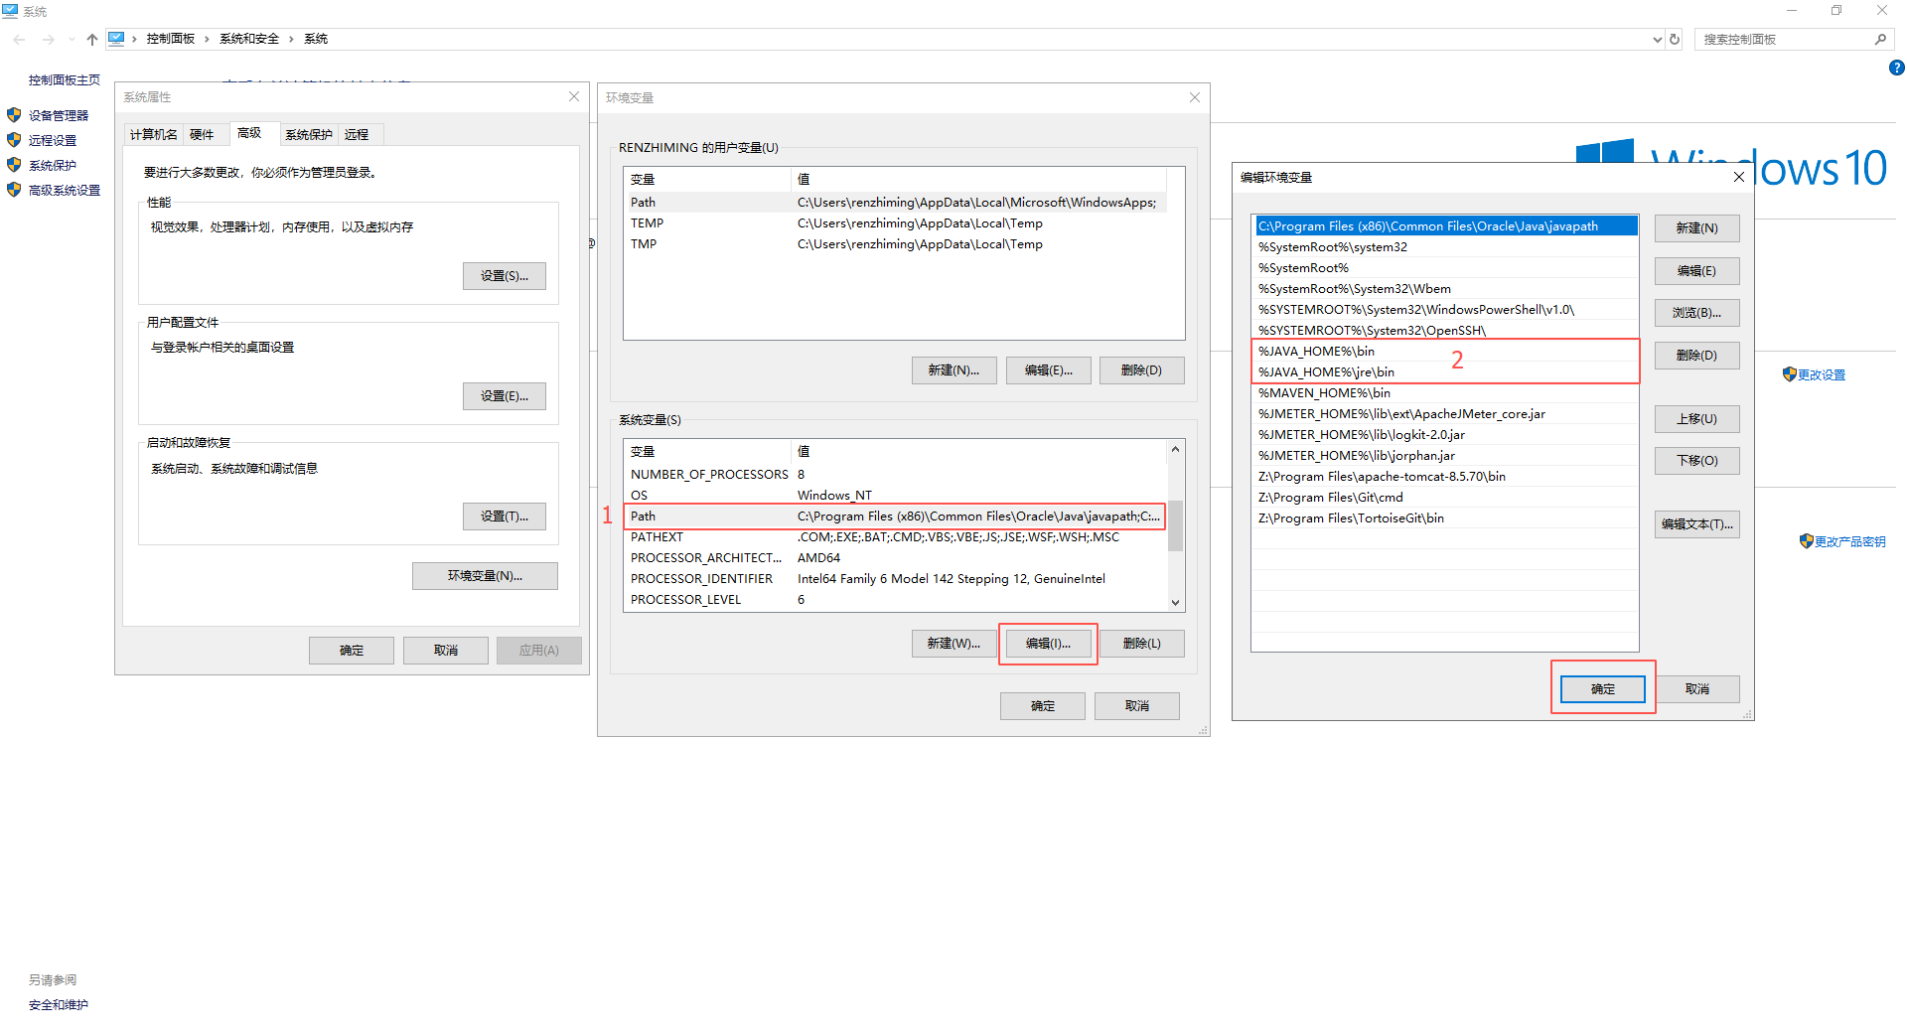
Task: Click 取消 in 编辑环境变量 dialog
Action: point(1697,689)
